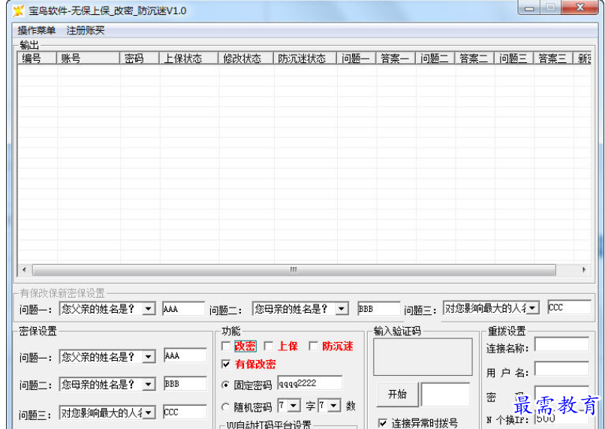Open the 操作菜单 menu
This screenshot has height=429, width=605.
(x=36, y=31)
